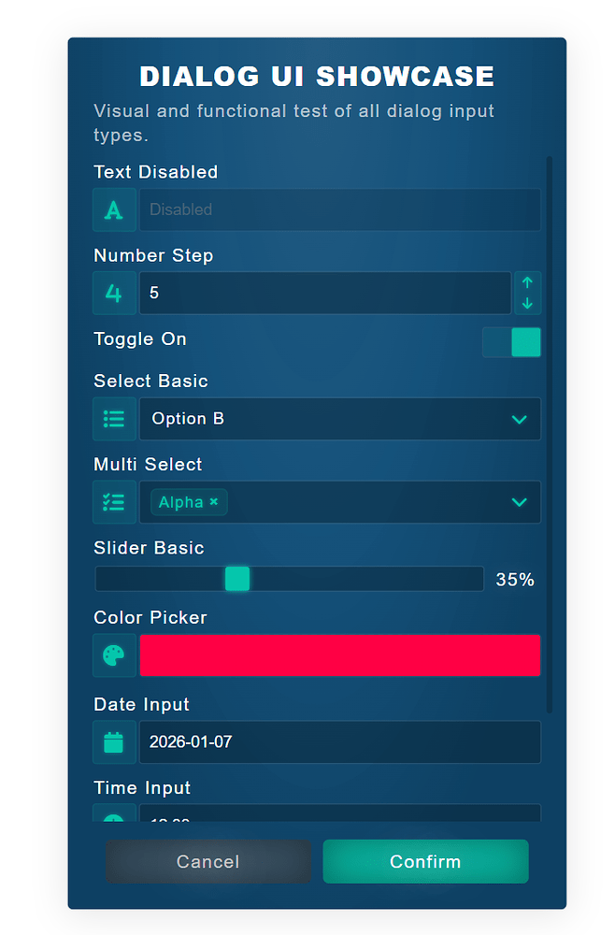
Task: Expand the Multi Select dropdown chevron
Action: point(520,502)
